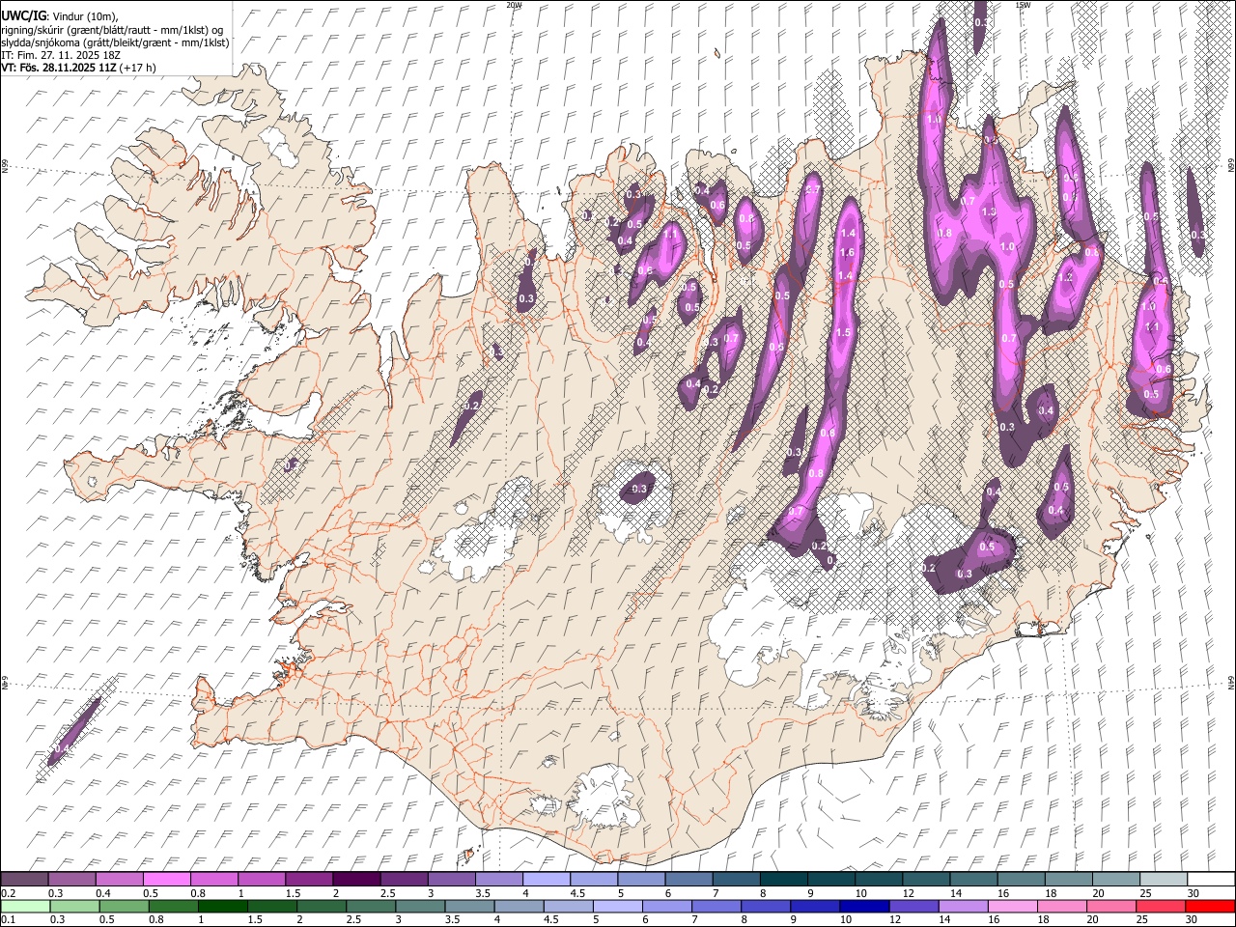Viewport: 1236px width, 927px height.
Task: Click the '1.6' snowfall value on the map
Action: 848,253
